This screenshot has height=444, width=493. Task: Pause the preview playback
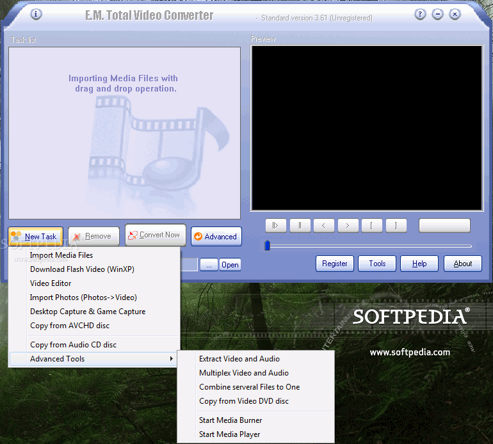click(300, 225)
